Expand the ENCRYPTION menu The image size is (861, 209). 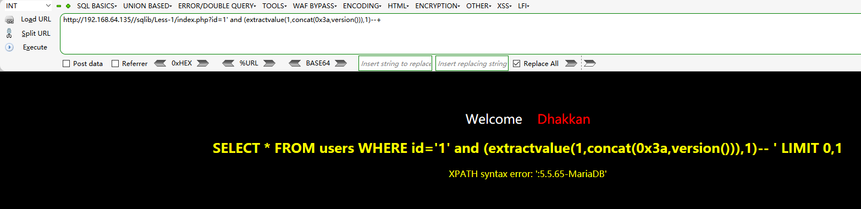pos(438,6)
